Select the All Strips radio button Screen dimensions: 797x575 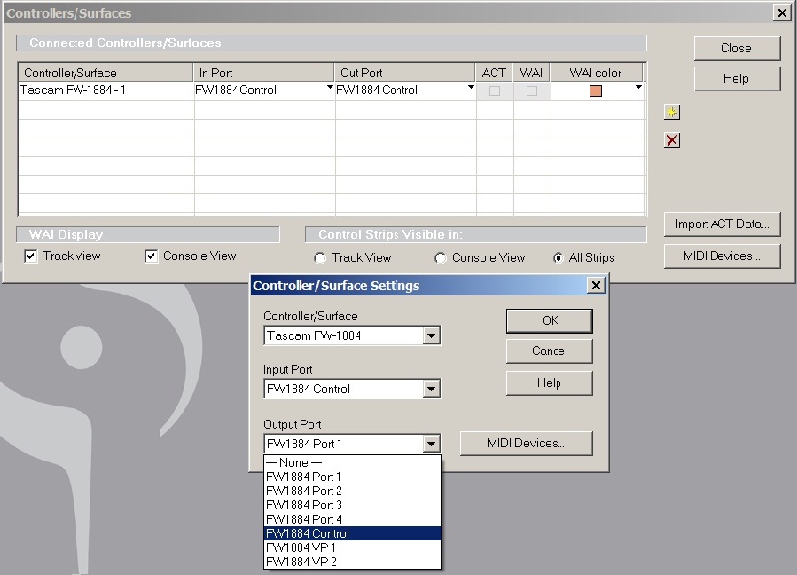coord(559,258)
